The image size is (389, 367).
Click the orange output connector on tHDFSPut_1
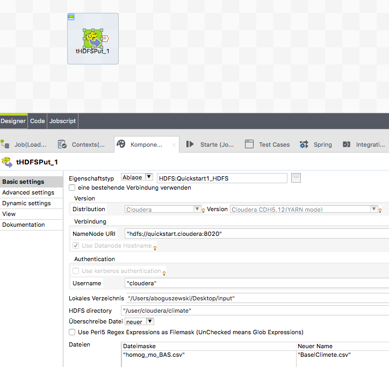coord(105,38)
